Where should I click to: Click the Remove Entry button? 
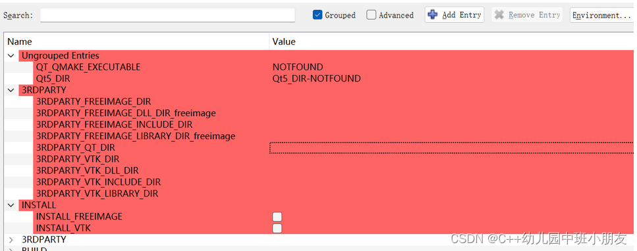pos(527,15)
